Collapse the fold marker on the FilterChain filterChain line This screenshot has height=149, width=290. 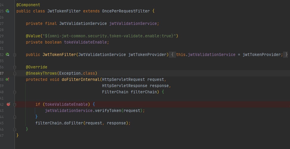15,92
